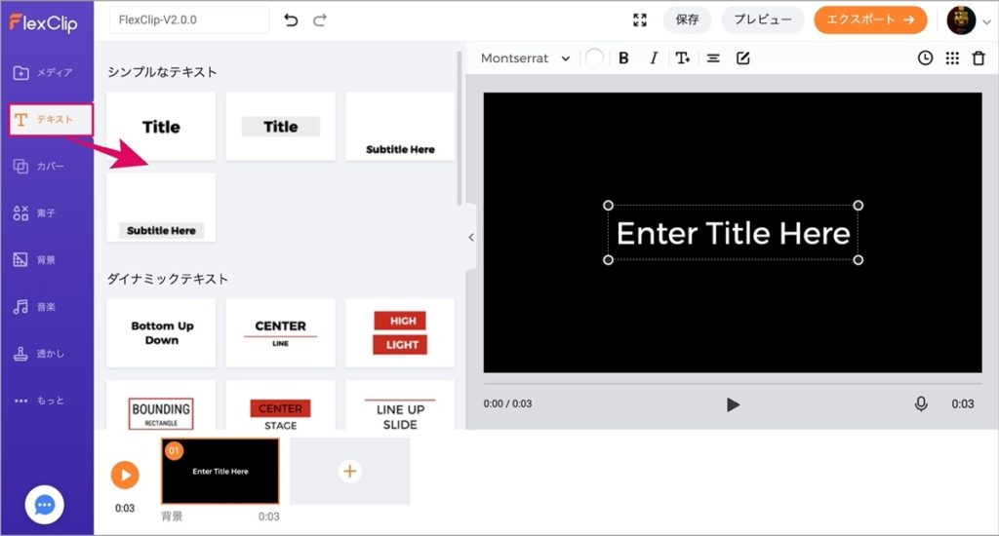Open the メディア (Media) sidebar panel

point(43,72)
